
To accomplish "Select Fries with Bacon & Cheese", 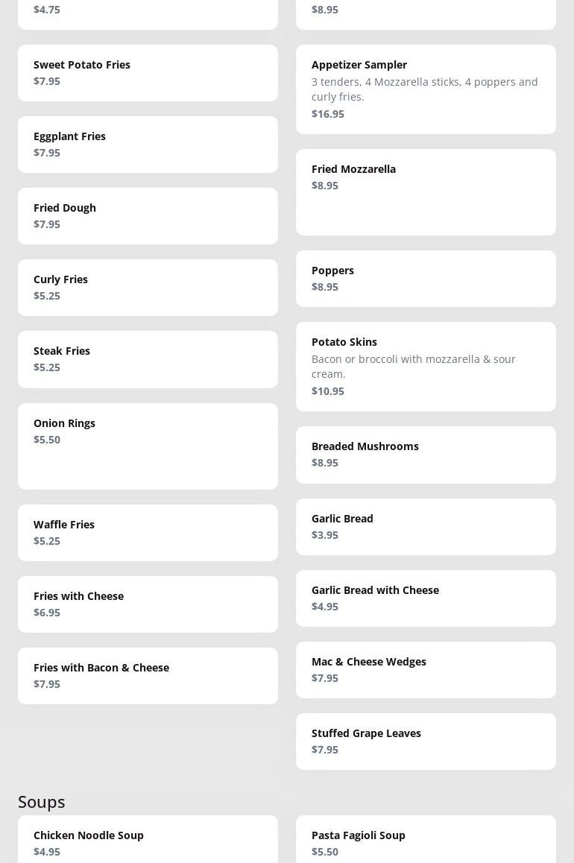I will (x=148, y=675).
